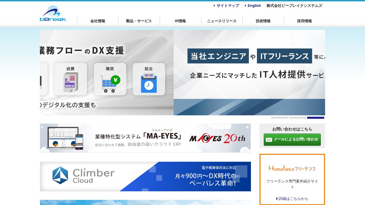The width and height of the screenshot is (365, 205).
Task: Open the 技術情報 menu
Action: pyautogui.click(x=263, y=21)
